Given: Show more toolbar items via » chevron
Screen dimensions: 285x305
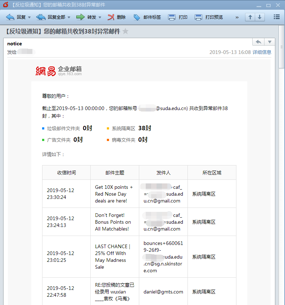Looking at the screenshot, I should pos(237,17).
